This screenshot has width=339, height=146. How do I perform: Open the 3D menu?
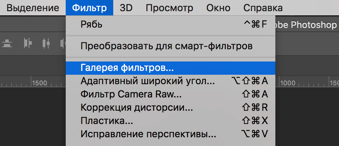pos(125,8)
